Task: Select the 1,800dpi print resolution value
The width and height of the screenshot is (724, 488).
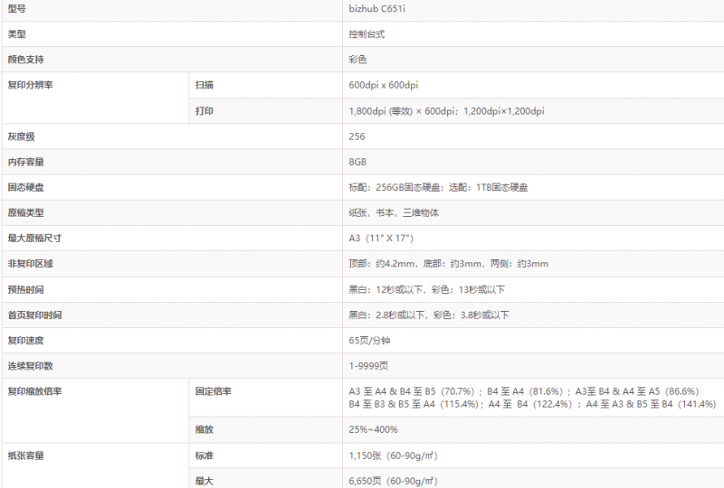Action: coord(446,111)
